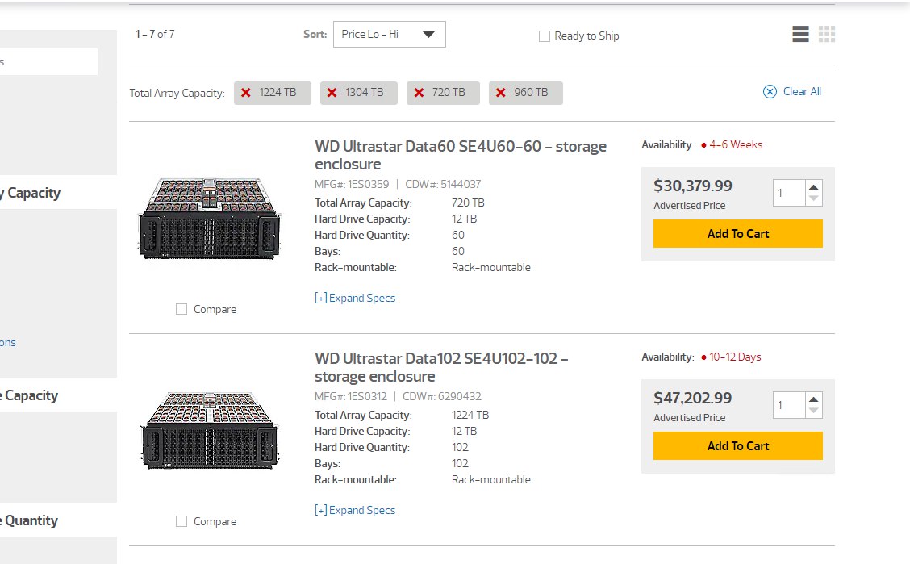Select the $30,379.99 price text
The image size is (910, 564).
[692, 186]
